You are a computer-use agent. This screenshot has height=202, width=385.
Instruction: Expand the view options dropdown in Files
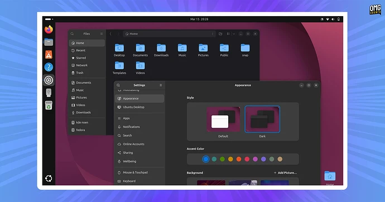234,34
